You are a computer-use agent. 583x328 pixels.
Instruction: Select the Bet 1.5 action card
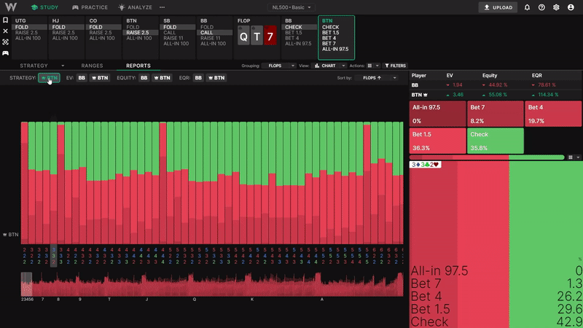438,141
